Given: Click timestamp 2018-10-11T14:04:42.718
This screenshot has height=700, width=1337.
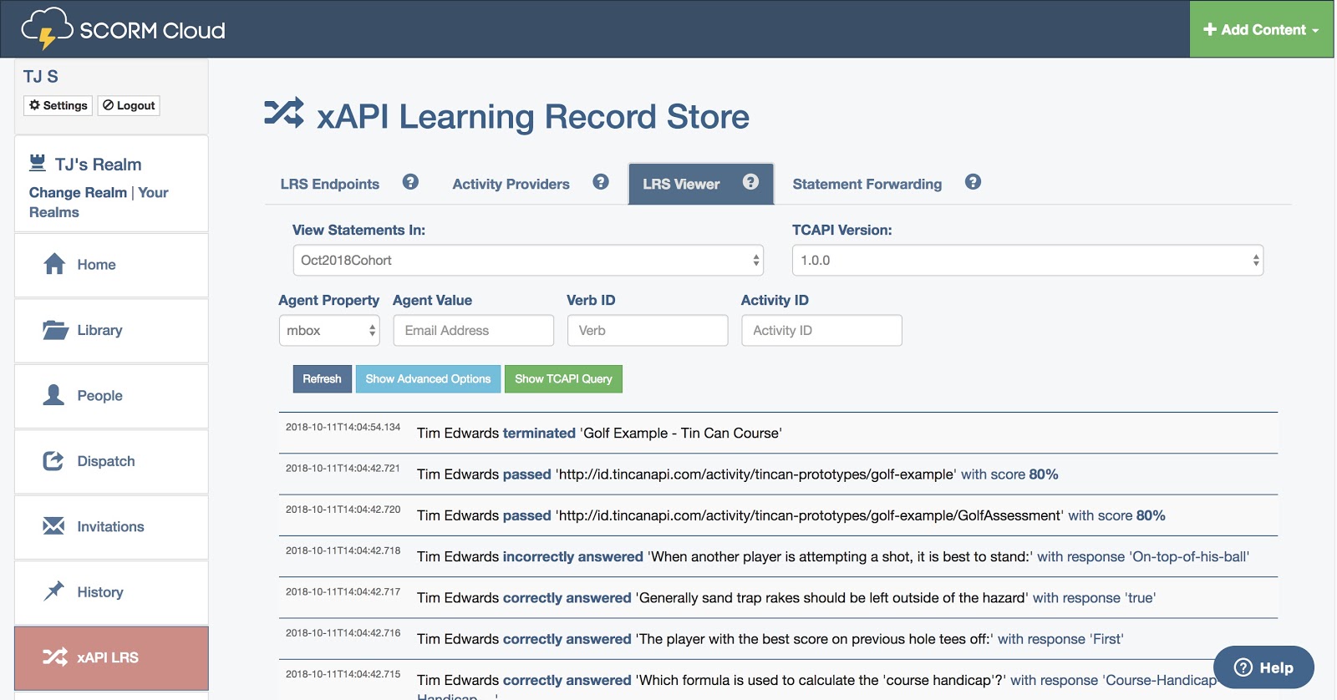Looking at the screenshot, I should point(343,550).
